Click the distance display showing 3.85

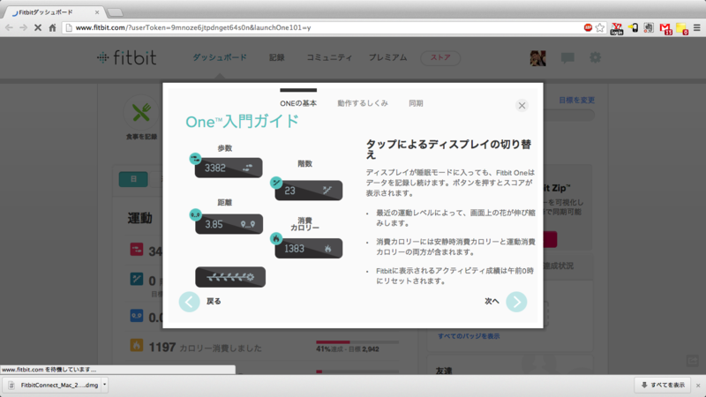(x=229, y=224)
